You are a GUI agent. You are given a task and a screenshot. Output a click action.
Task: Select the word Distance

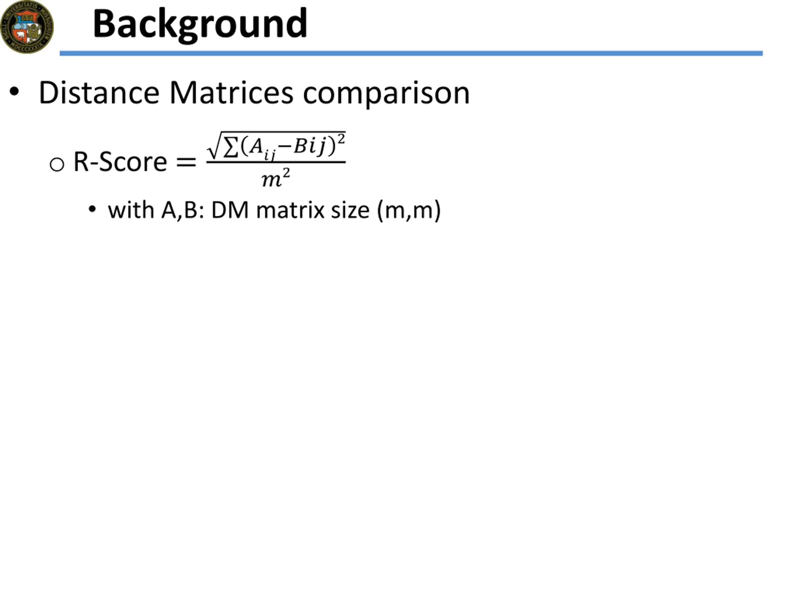(99, 93)
